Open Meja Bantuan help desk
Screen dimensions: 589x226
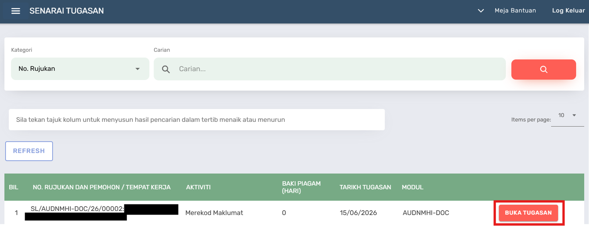[x=515, y=11]
